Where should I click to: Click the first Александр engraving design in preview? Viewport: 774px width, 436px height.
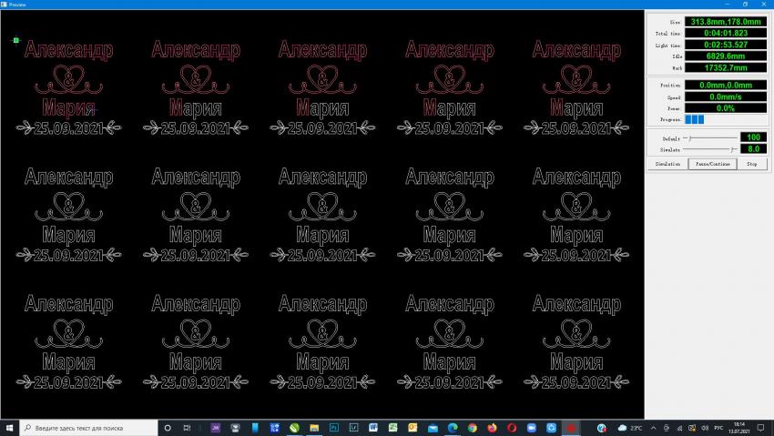click(x=69, y=51)
